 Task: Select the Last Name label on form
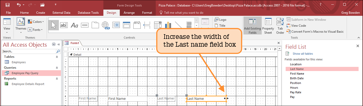pos(166,98)
